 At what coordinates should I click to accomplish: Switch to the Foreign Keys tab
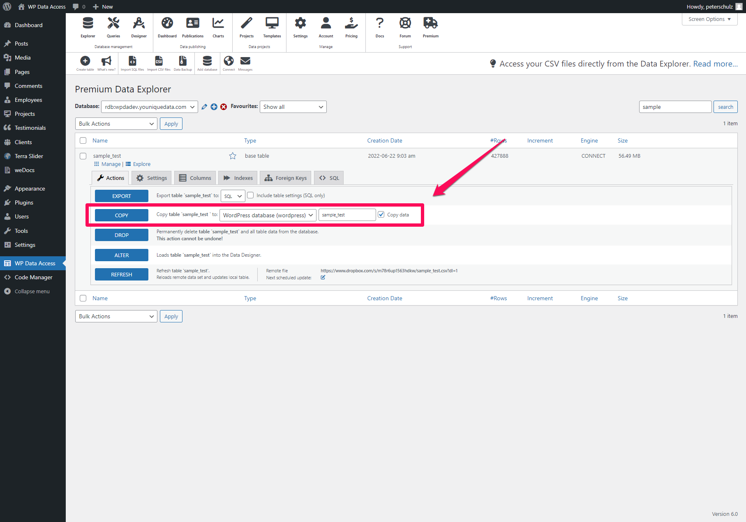285,177
